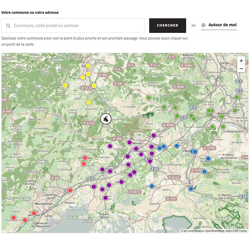Viewport: 251px width, 235px height.
Task: Select the green marker near Montaren
Action: (x=149, y=98)
